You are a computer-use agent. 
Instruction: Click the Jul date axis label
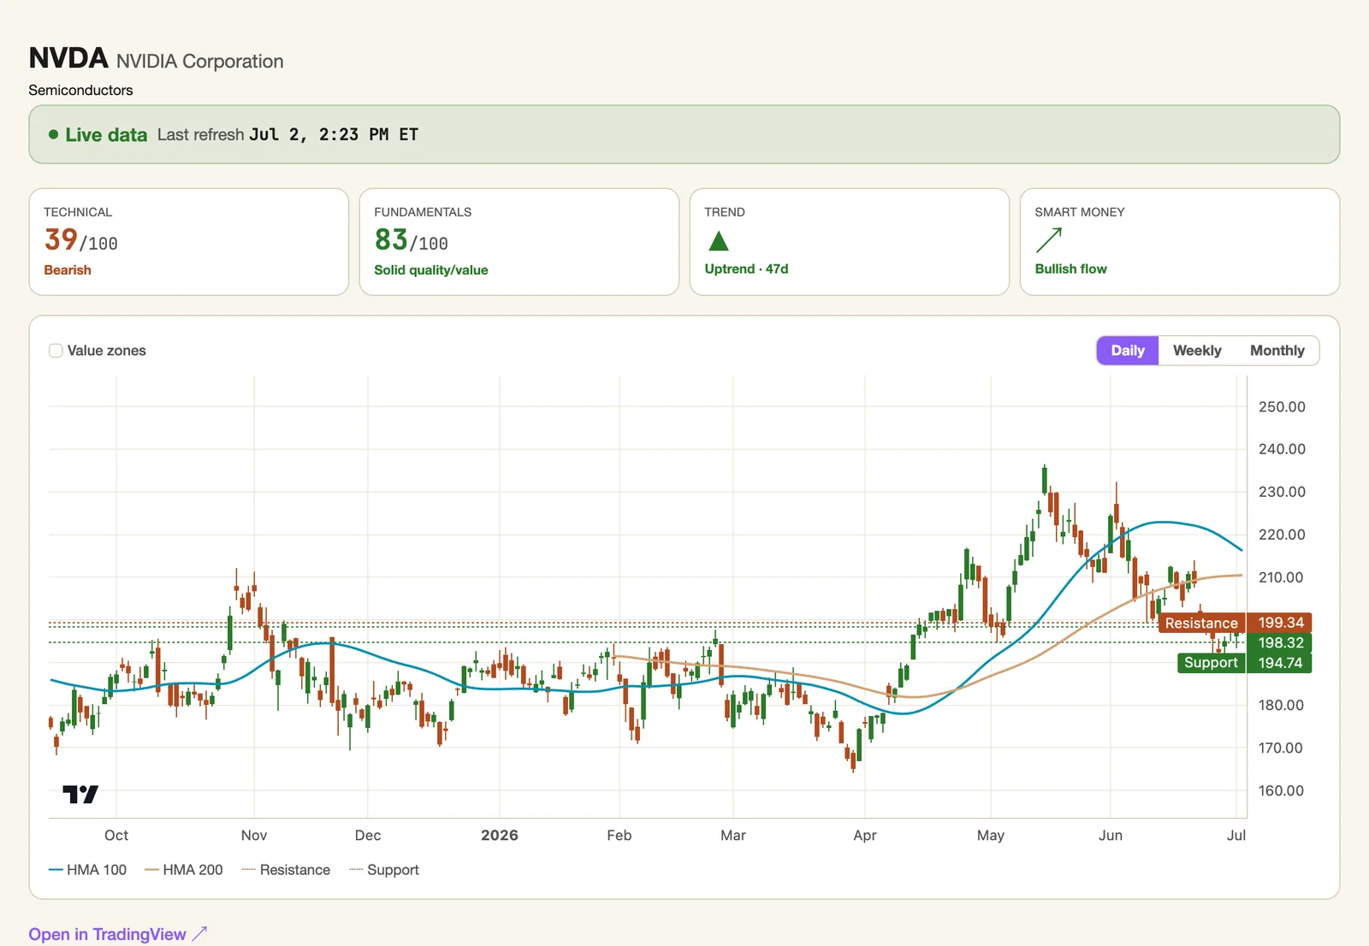(1236, 836)
